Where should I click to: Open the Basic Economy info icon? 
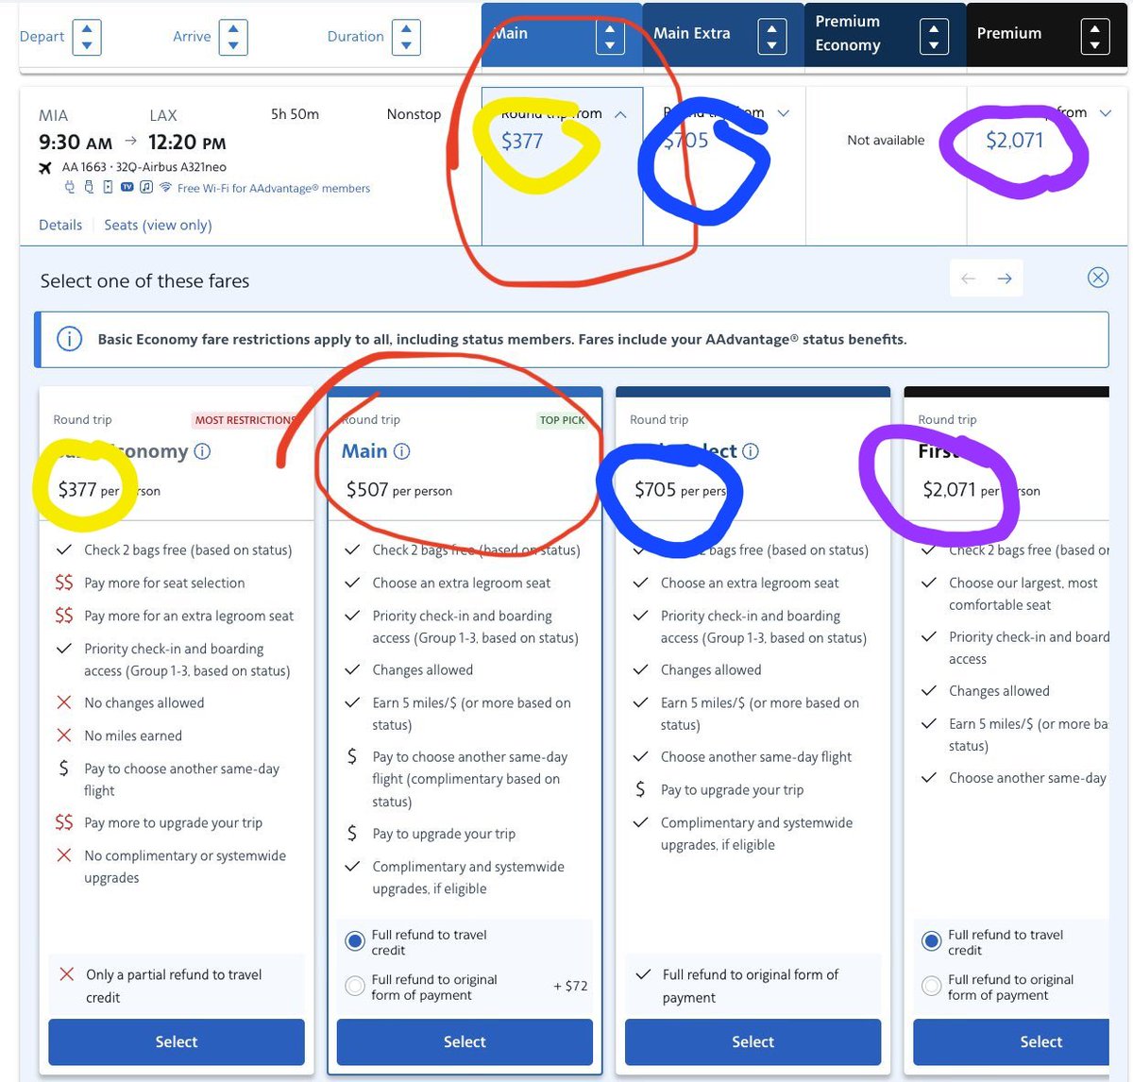[x=202, y=451]
